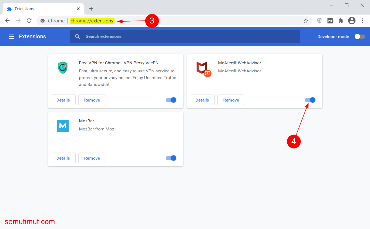Close the Extensions tab

(78, 9)
